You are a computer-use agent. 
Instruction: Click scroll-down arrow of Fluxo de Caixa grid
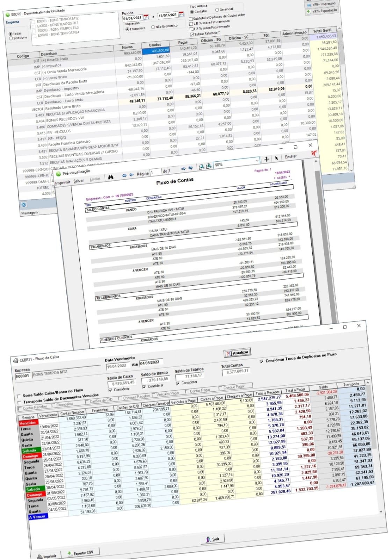pyautogui.click(x=381, y=511)
